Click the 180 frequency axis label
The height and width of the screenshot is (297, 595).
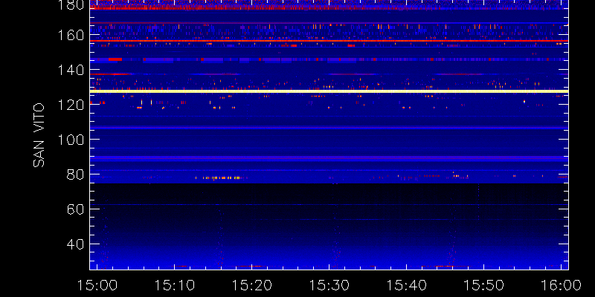click(x=70, y=4)
